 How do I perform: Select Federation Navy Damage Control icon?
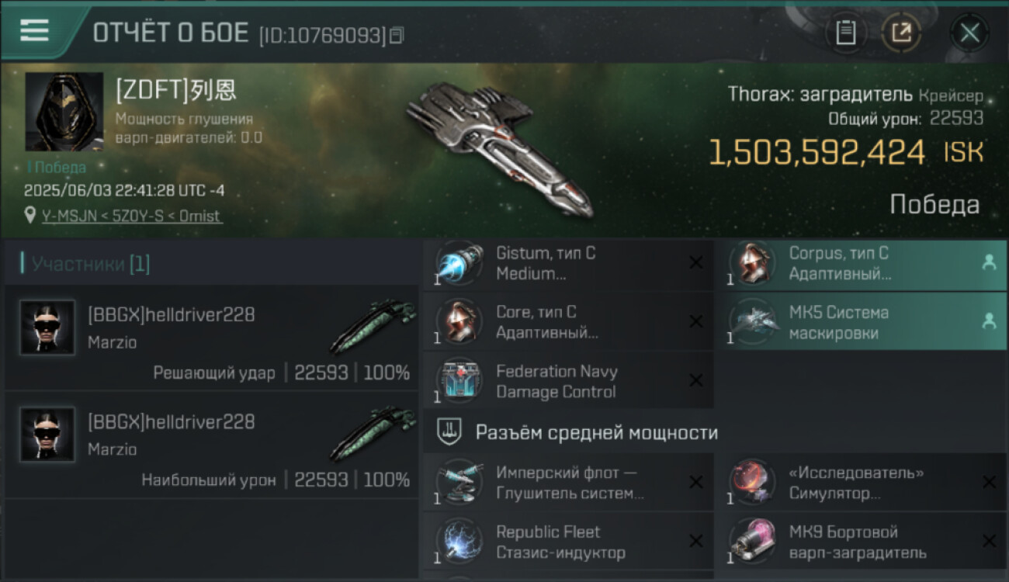(459, 381)
